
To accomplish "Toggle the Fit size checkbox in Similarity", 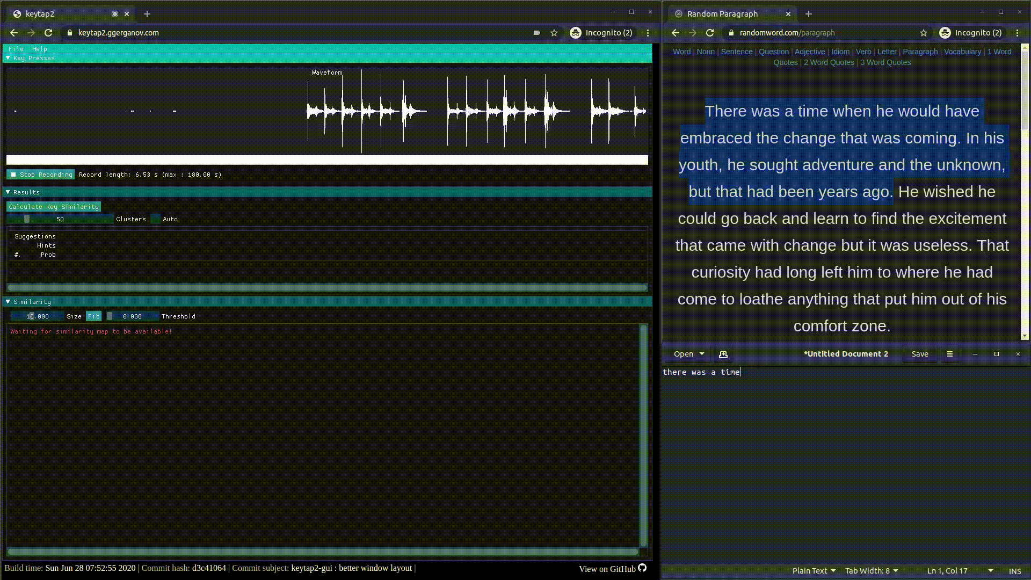I will [x=93, y=316].
